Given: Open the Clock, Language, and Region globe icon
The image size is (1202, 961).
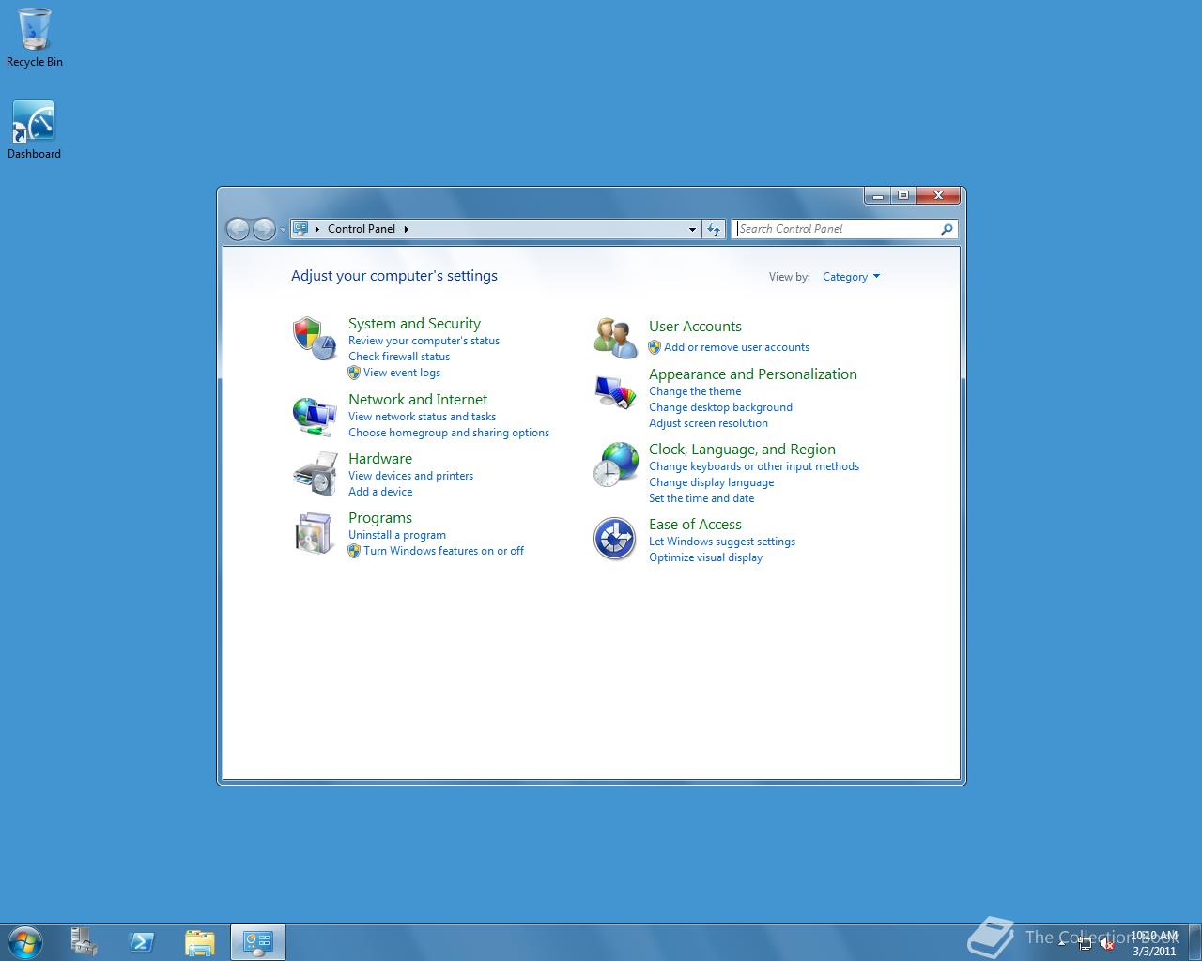Looking at the screenshot, I should click(615, 465).
